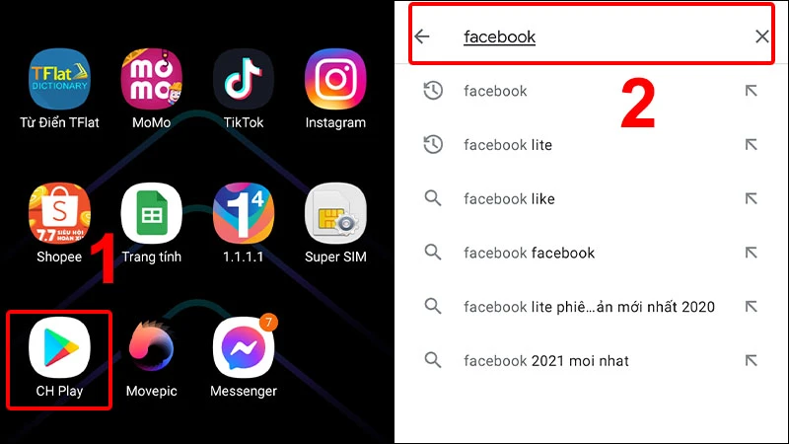Insert "facebook lite" suggestion using its arrow
Viewport: 789px width, 444px height.
click(x=752, y=145)
